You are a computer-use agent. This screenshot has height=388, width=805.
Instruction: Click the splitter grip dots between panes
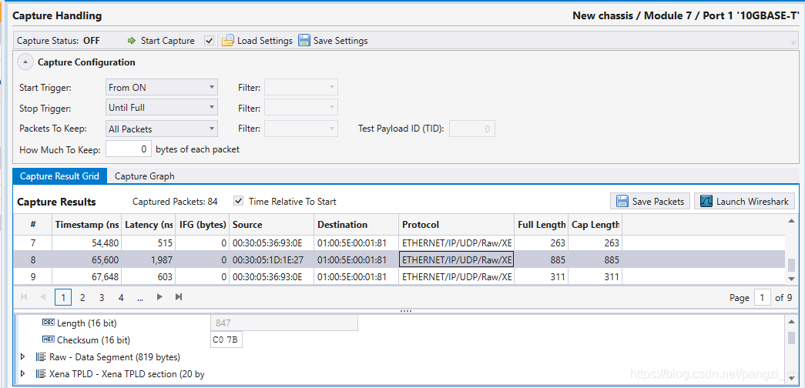pyautogui.click(x=405, y=311)
